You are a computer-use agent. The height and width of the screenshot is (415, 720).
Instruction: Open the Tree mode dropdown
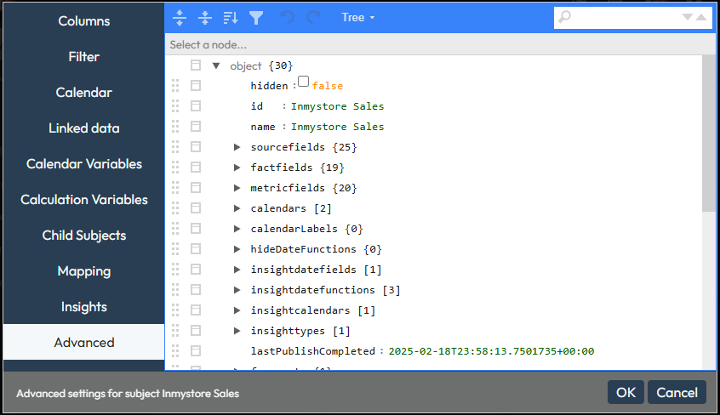click(x=357, y=18)
